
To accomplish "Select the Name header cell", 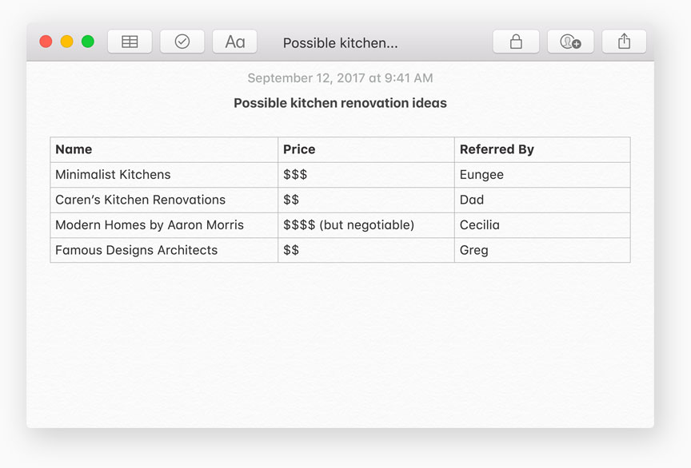I will pyautogui.click(x=164, y=149).
